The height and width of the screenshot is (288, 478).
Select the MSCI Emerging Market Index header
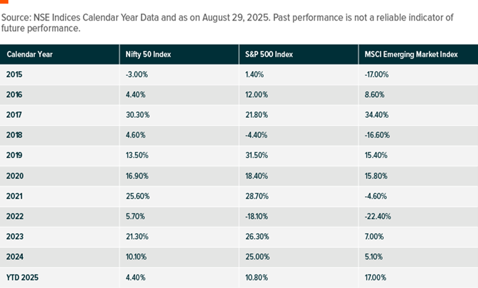pyautogui.click(x=411, y=54)
